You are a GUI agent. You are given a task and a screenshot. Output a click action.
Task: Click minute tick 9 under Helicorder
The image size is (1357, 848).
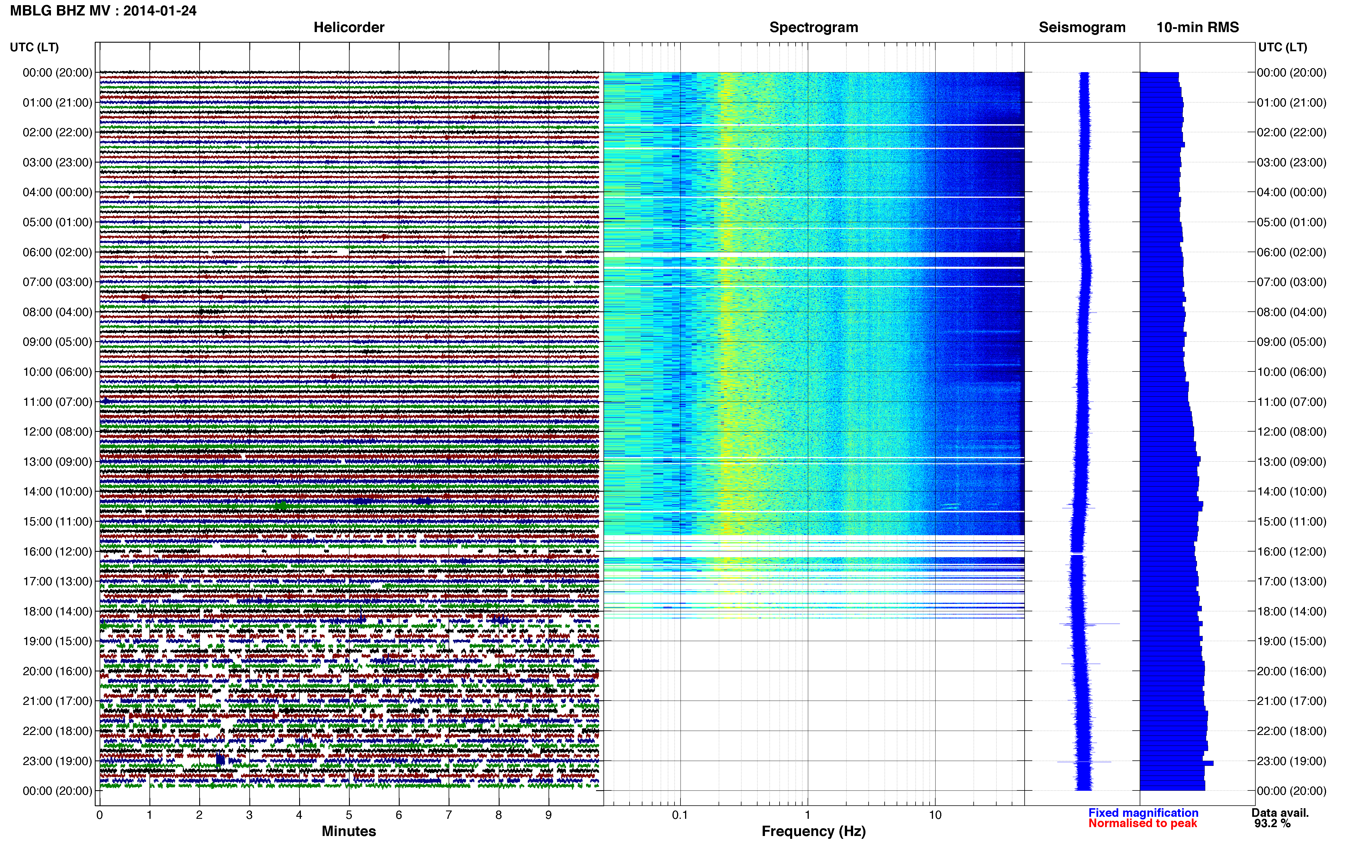pos(549,815)
